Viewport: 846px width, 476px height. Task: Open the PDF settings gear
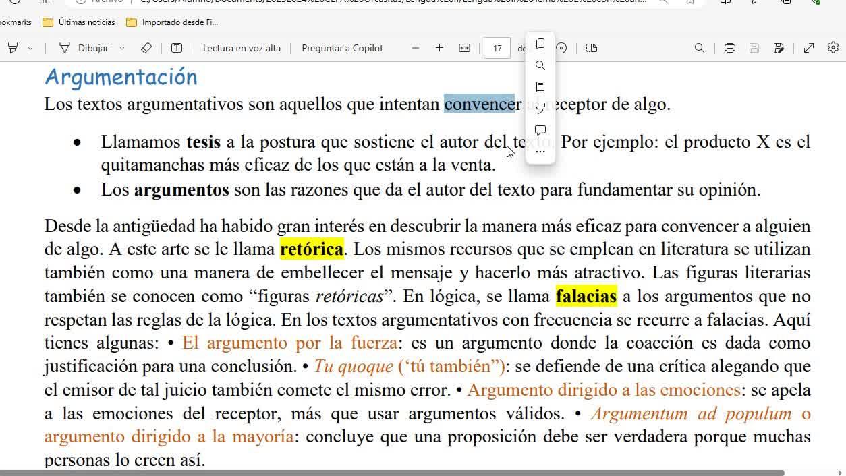point(833,48)
